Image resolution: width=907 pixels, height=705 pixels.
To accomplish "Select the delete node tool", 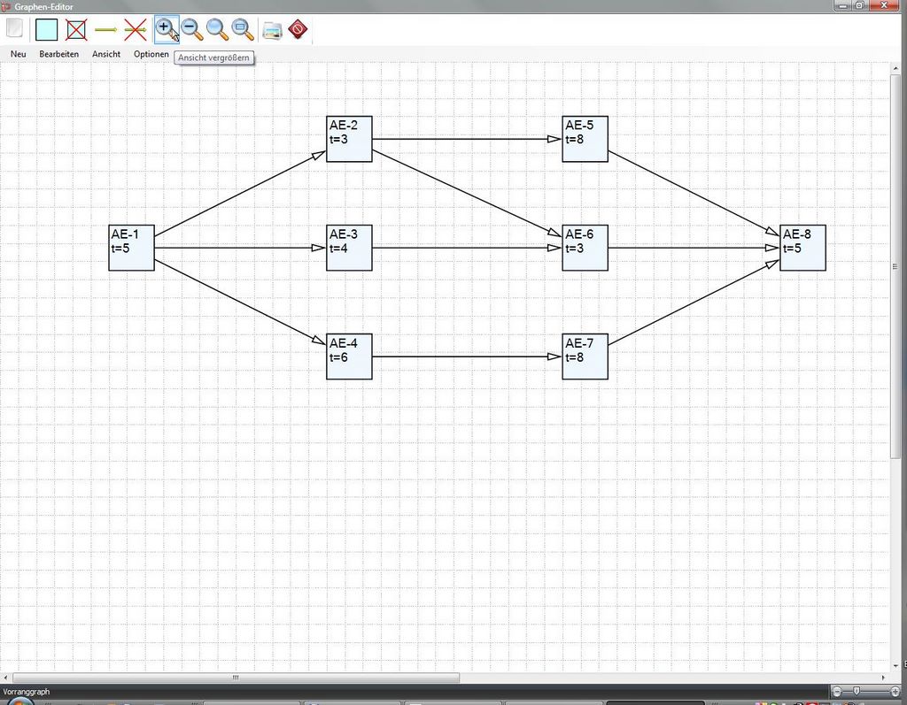I will tap(77, 29).
